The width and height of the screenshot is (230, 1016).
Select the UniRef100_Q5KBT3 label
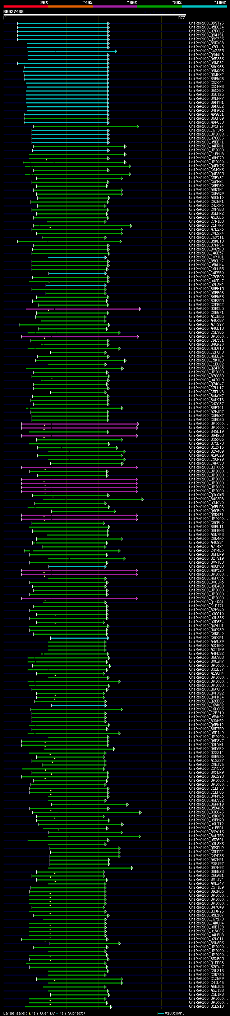206,241
